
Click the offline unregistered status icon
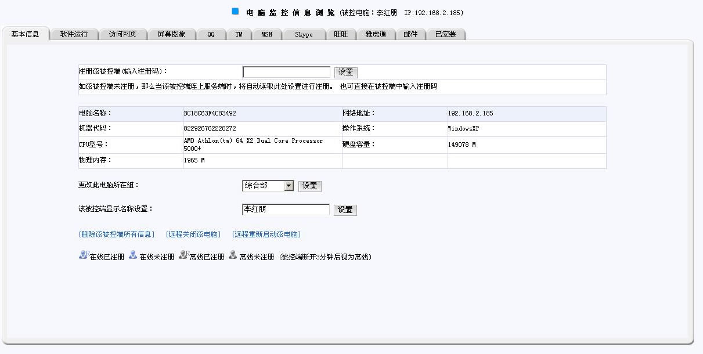click(233, 255)
